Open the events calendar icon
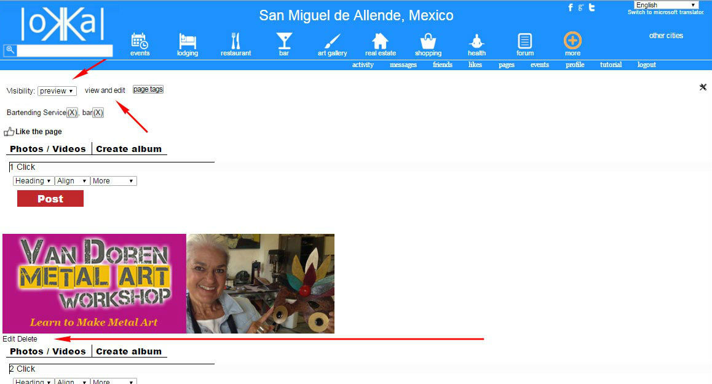The height and width of the screenshot is (384, 712). tap(140, 41)
